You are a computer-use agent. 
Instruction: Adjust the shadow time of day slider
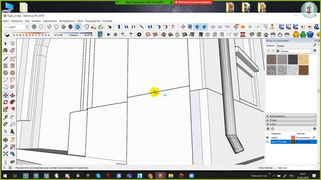73,32
